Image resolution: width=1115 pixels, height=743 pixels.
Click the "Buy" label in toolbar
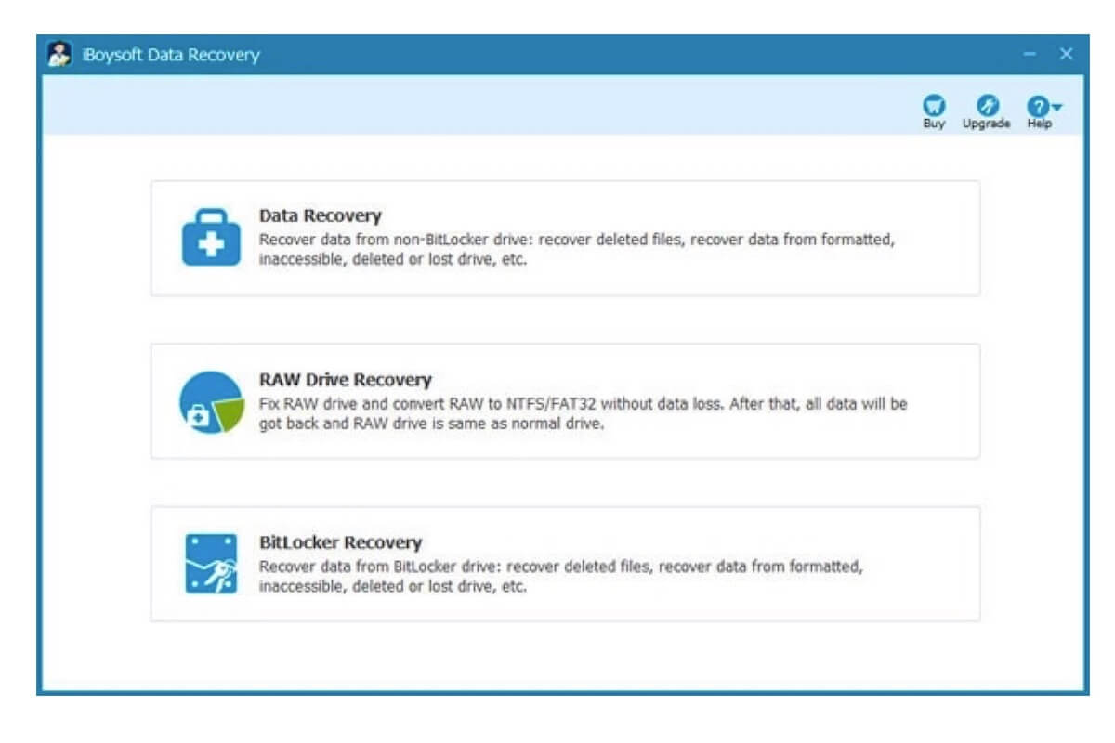pos(934,124)
